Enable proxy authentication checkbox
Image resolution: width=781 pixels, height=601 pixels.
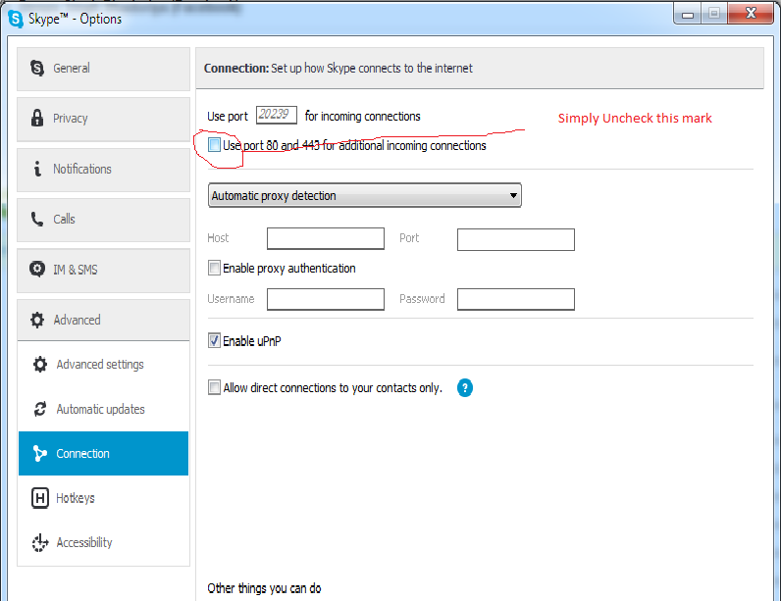click(214, 268)
